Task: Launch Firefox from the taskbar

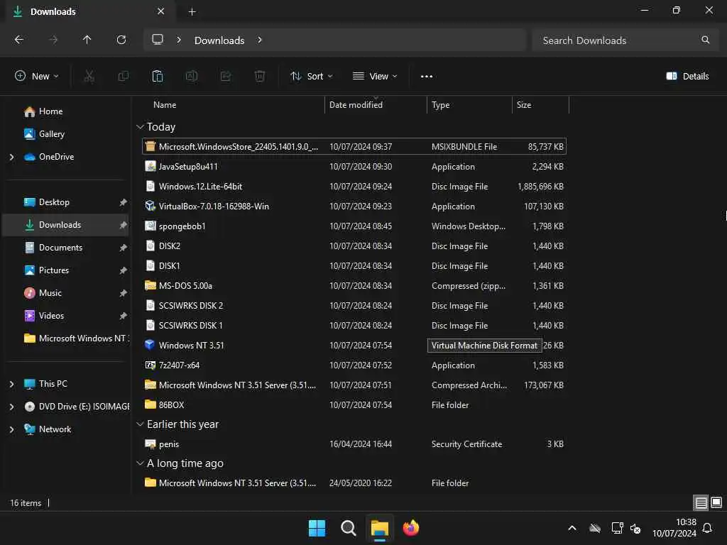Action: (x=411, y=528)
